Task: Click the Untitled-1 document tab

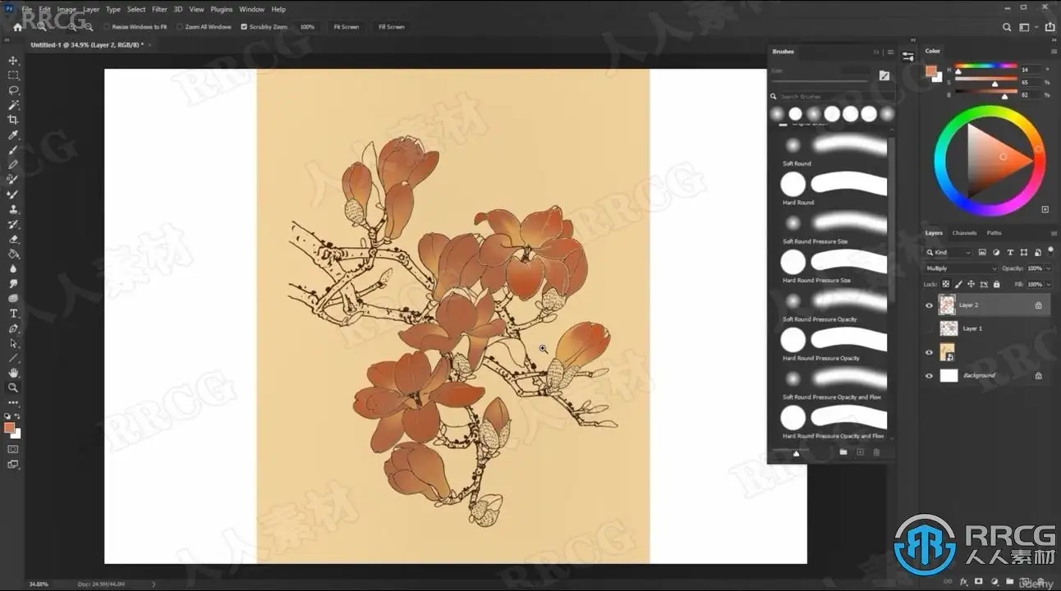Action: tap(86, 44)
